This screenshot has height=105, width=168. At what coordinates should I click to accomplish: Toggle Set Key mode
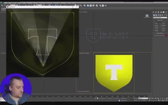(136, 100)
